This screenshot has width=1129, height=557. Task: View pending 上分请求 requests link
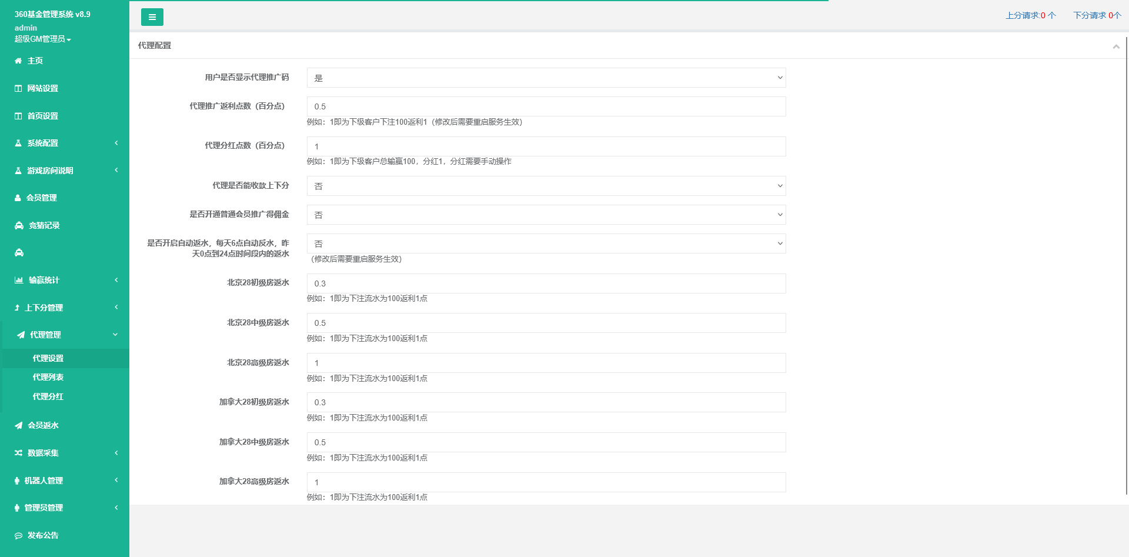tap(1030, 15)
